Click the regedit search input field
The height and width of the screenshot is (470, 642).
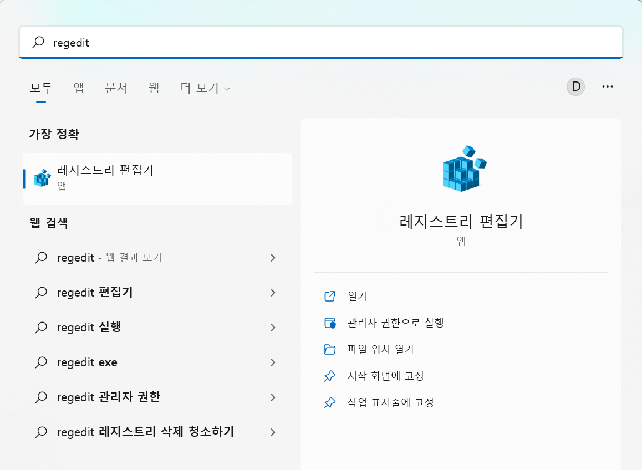click(x=320, y=43)
